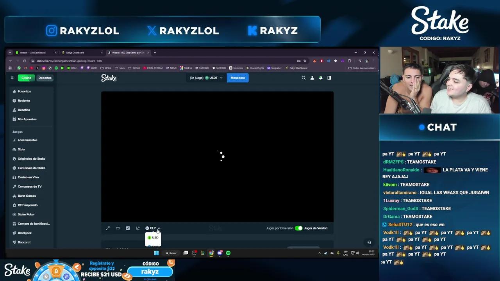Open the WhatsApp bookmark icon
500x281 pixels.
pos(19,68)
